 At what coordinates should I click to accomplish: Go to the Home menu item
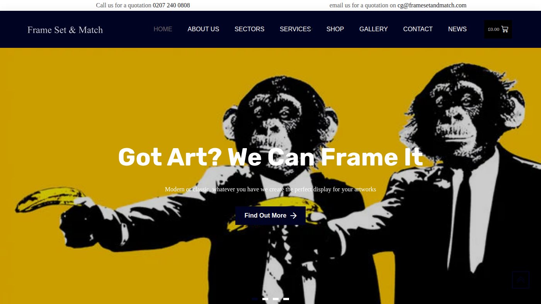[163, 29]
